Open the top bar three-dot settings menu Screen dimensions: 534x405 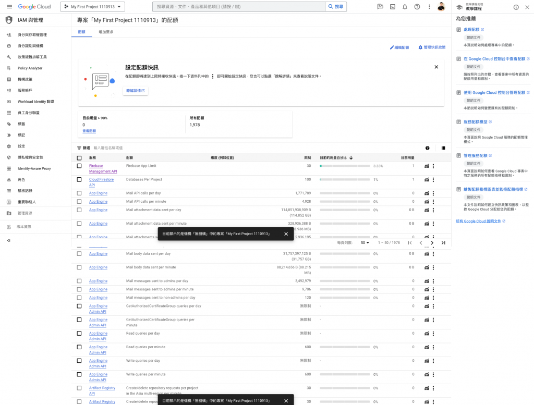(x=430, y=6)
